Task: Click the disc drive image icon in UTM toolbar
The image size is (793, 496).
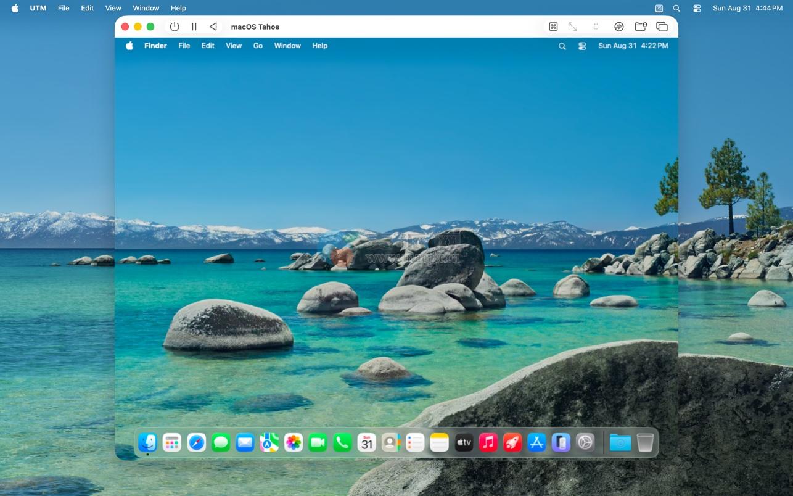Action: click(619, 27)
